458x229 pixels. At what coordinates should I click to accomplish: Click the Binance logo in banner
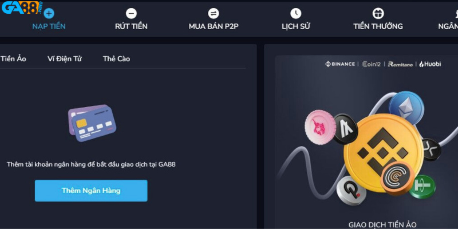340,64
